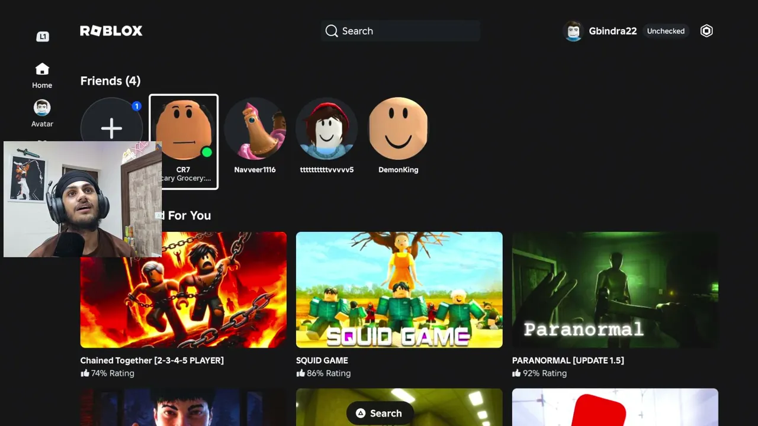Open Navveer1116's friend avatar
This screenshot has width=758, height=426.
click(x=255, y=128)
